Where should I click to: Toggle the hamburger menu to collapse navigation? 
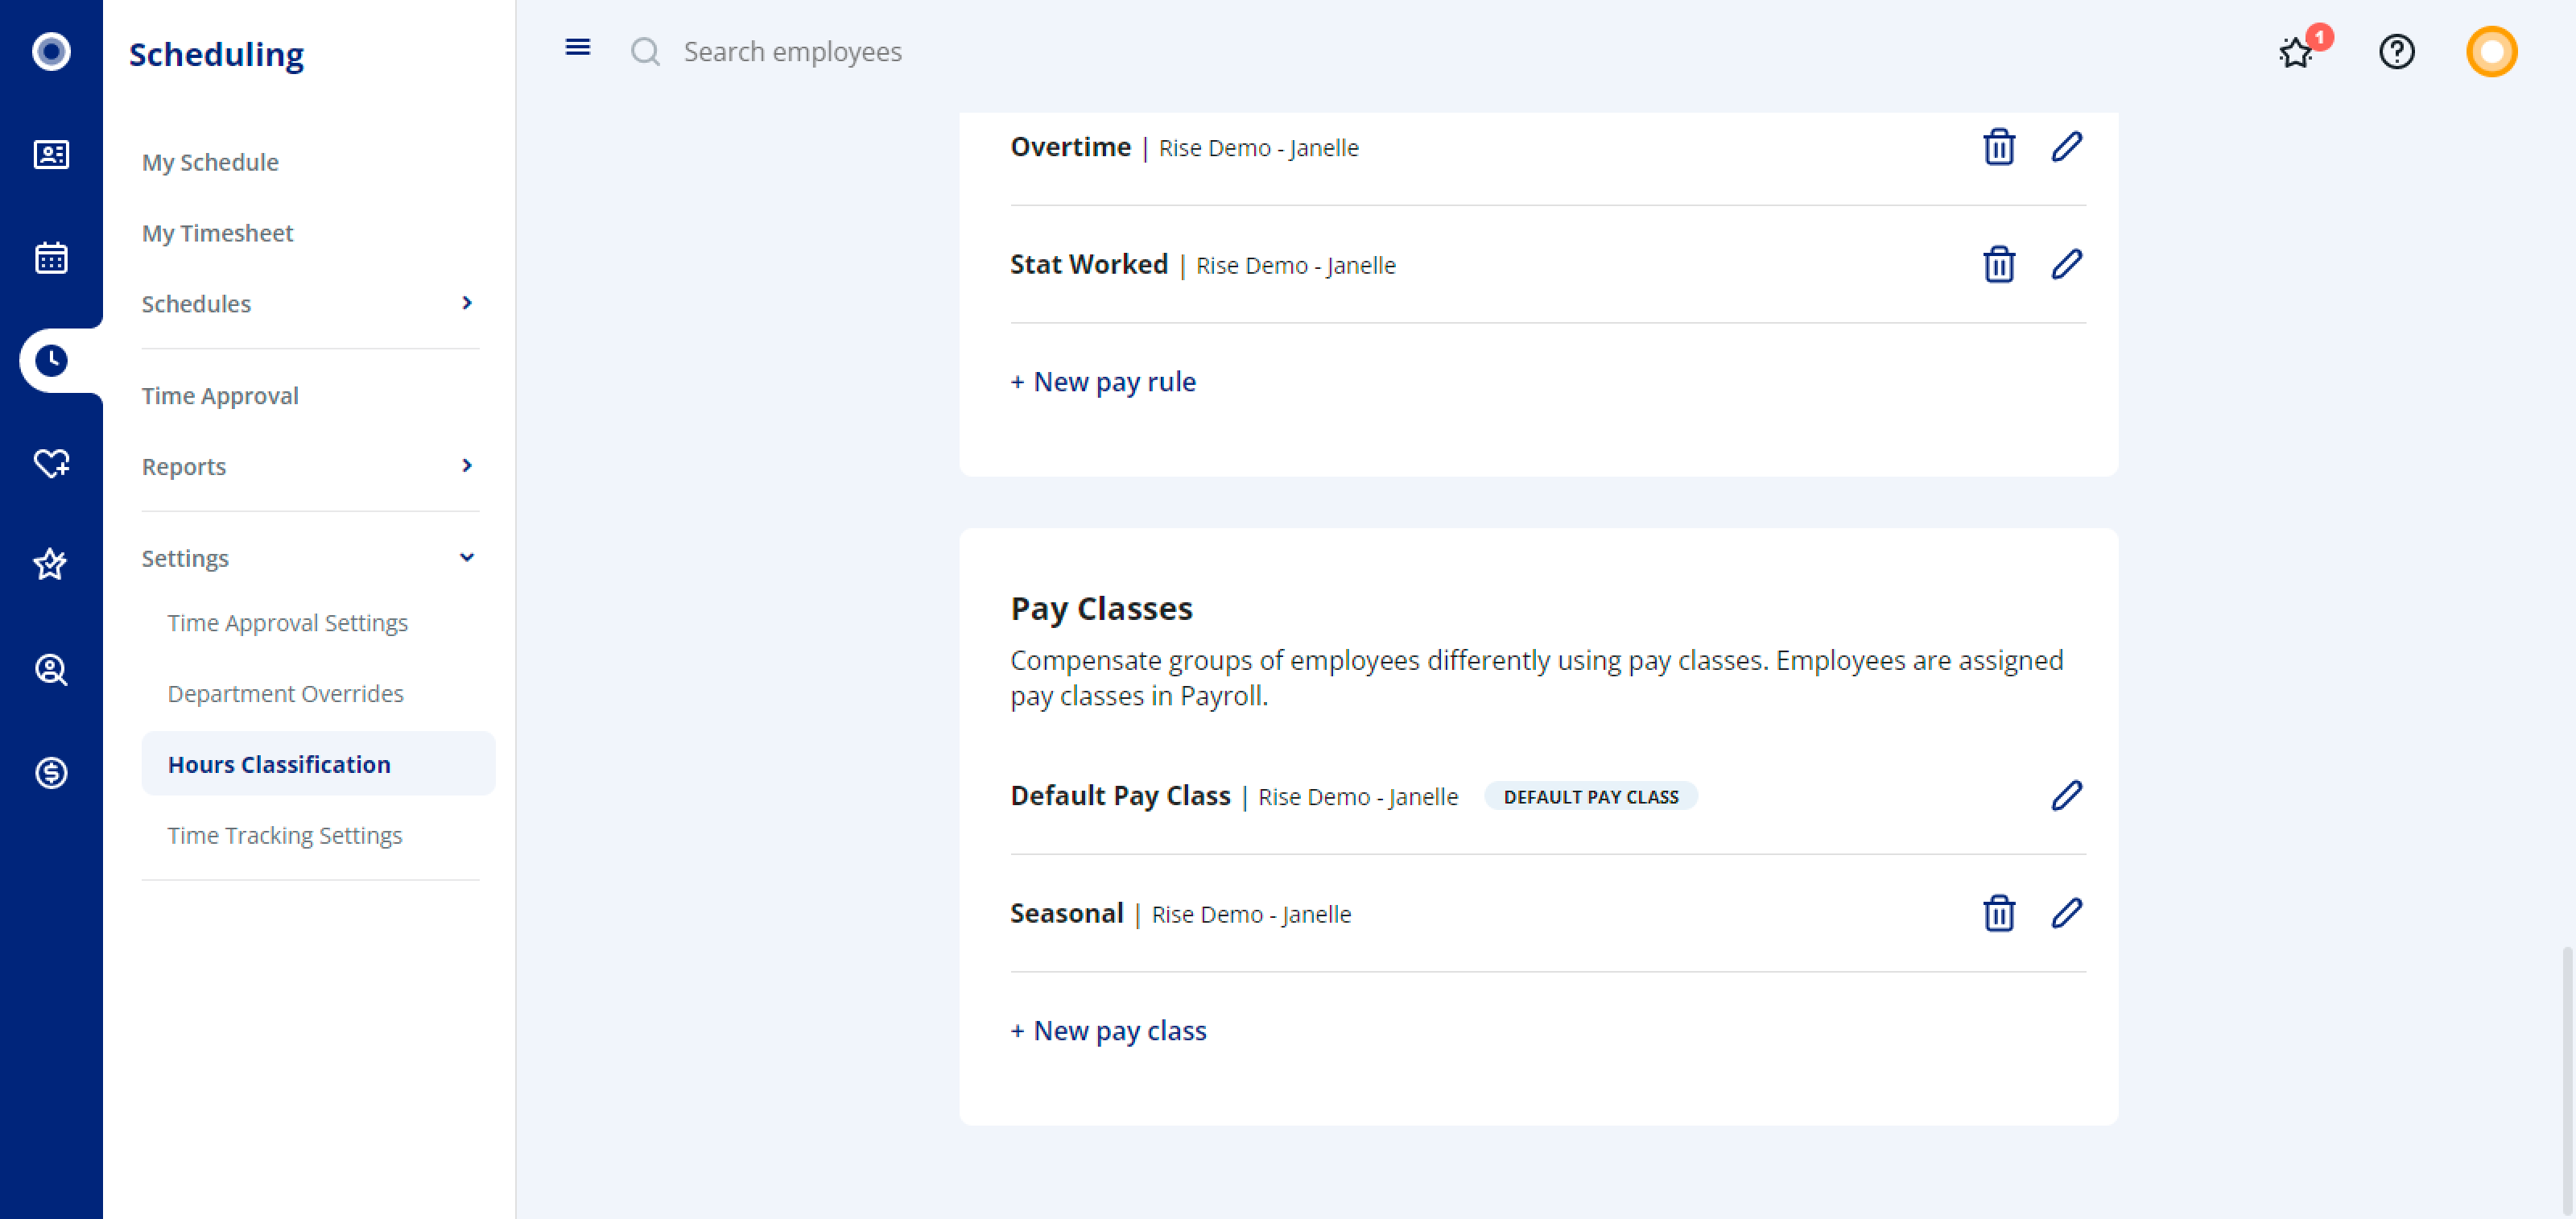pos(577,47)
